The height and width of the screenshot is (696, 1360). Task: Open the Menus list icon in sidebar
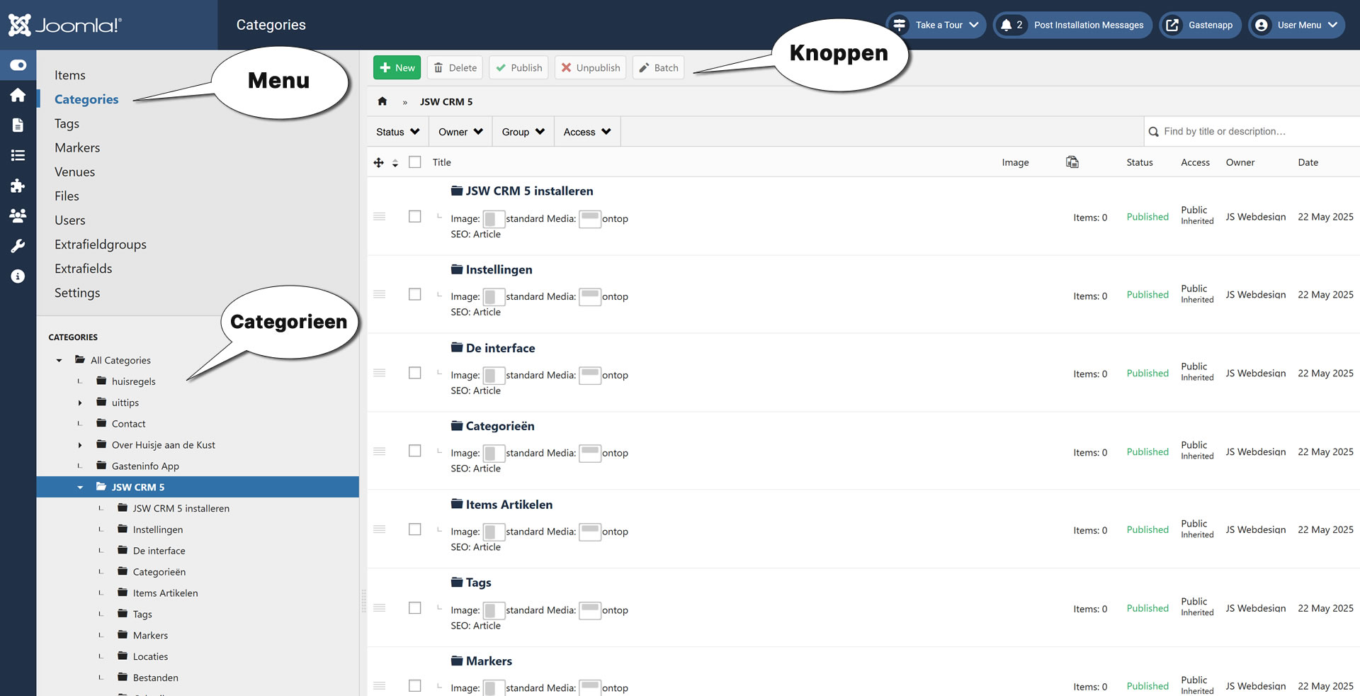pyautogui.click(x=18, y=155)
